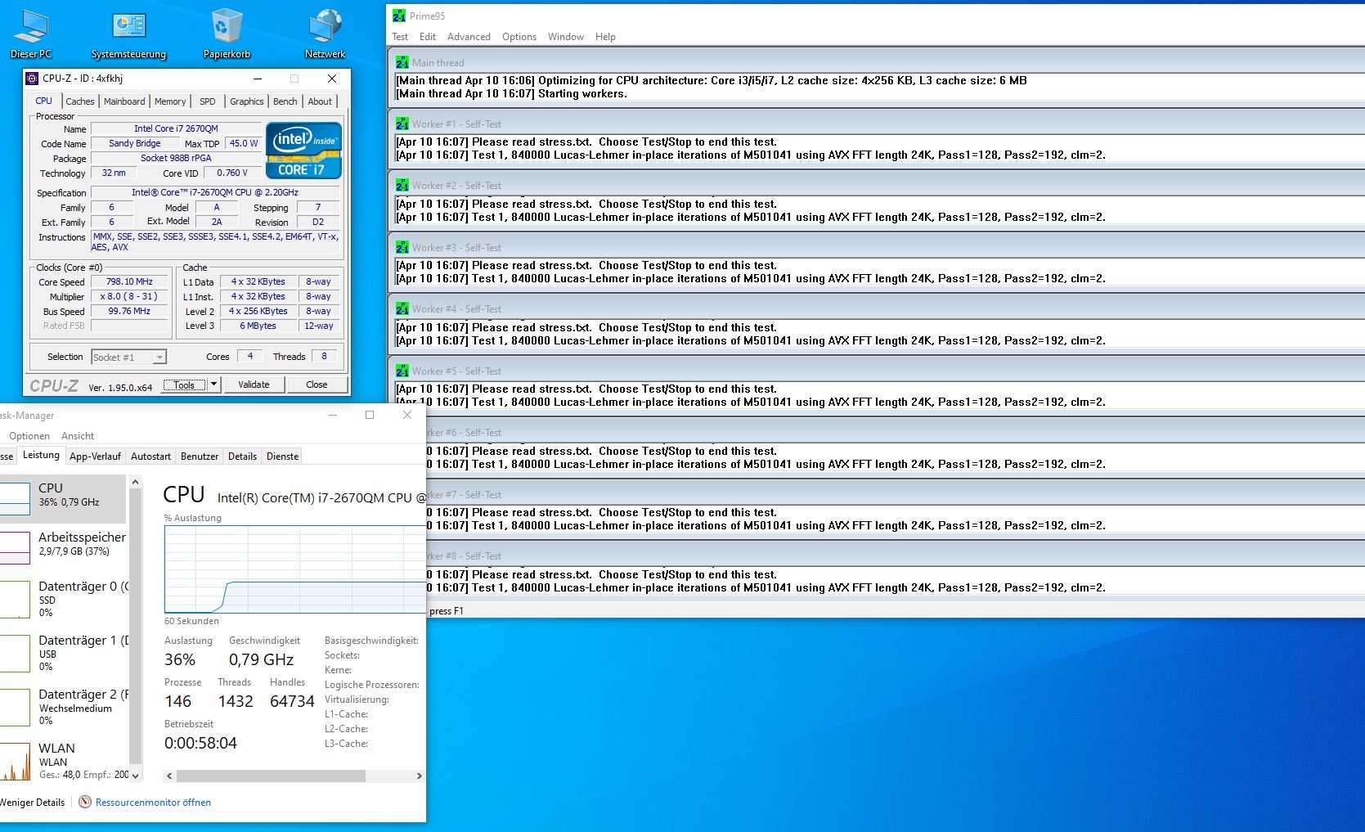Open the Benutzer tab in Task Manager
1365x832 pixels.
(200, 456)
